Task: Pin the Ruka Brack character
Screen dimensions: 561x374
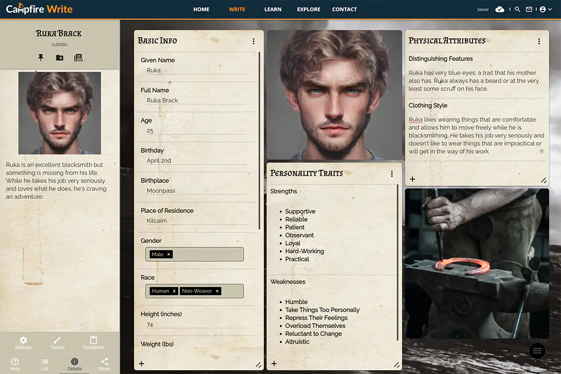Action: tap(41, 58)
